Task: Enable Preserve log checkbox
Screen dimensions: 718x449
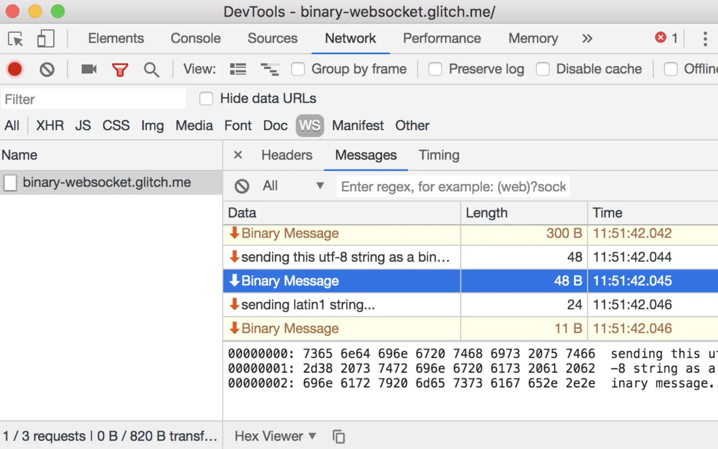Action: pos(435,69)
